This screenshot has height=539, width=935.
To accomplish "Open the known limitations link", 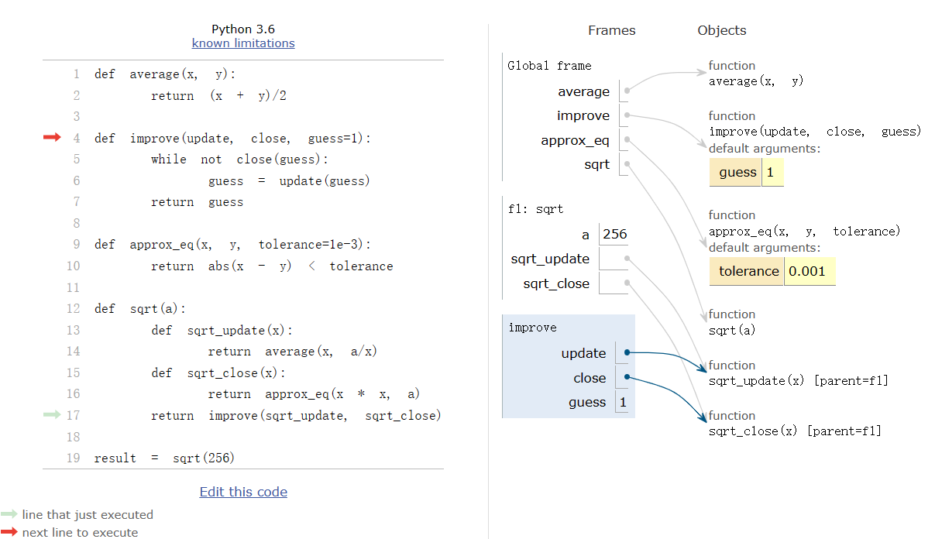I will tap(243, 43).
